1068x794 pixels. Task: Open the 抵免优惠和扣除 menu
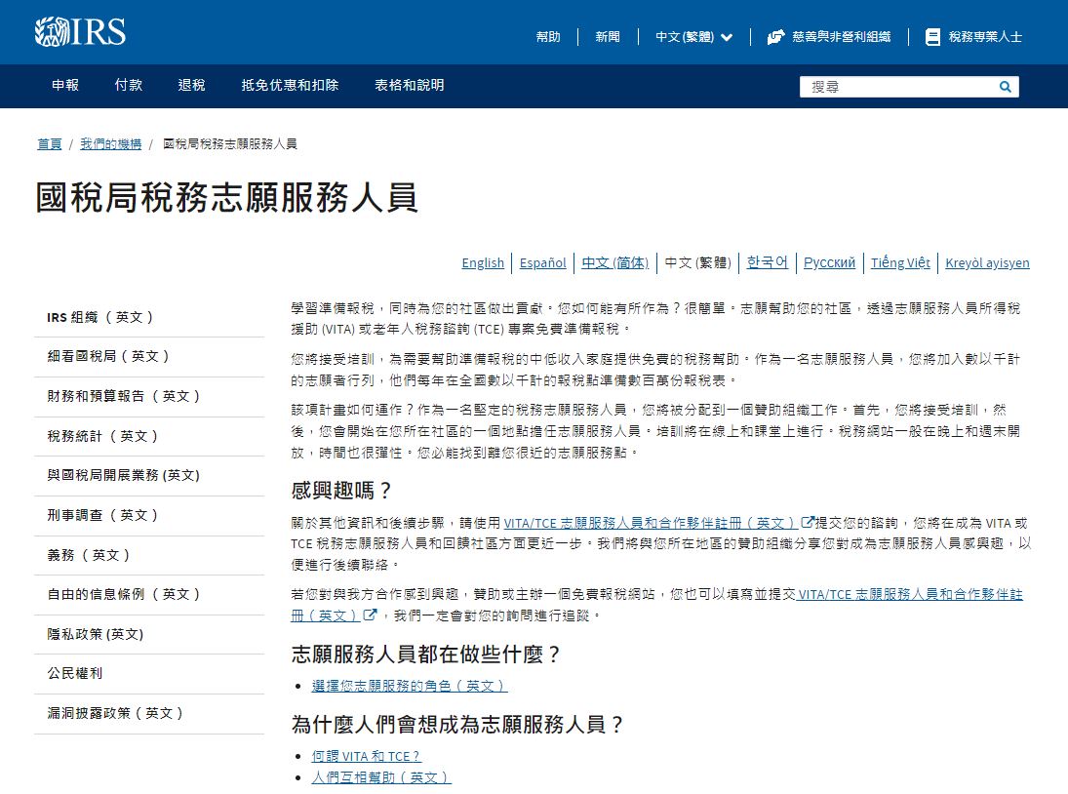(290, 85)
